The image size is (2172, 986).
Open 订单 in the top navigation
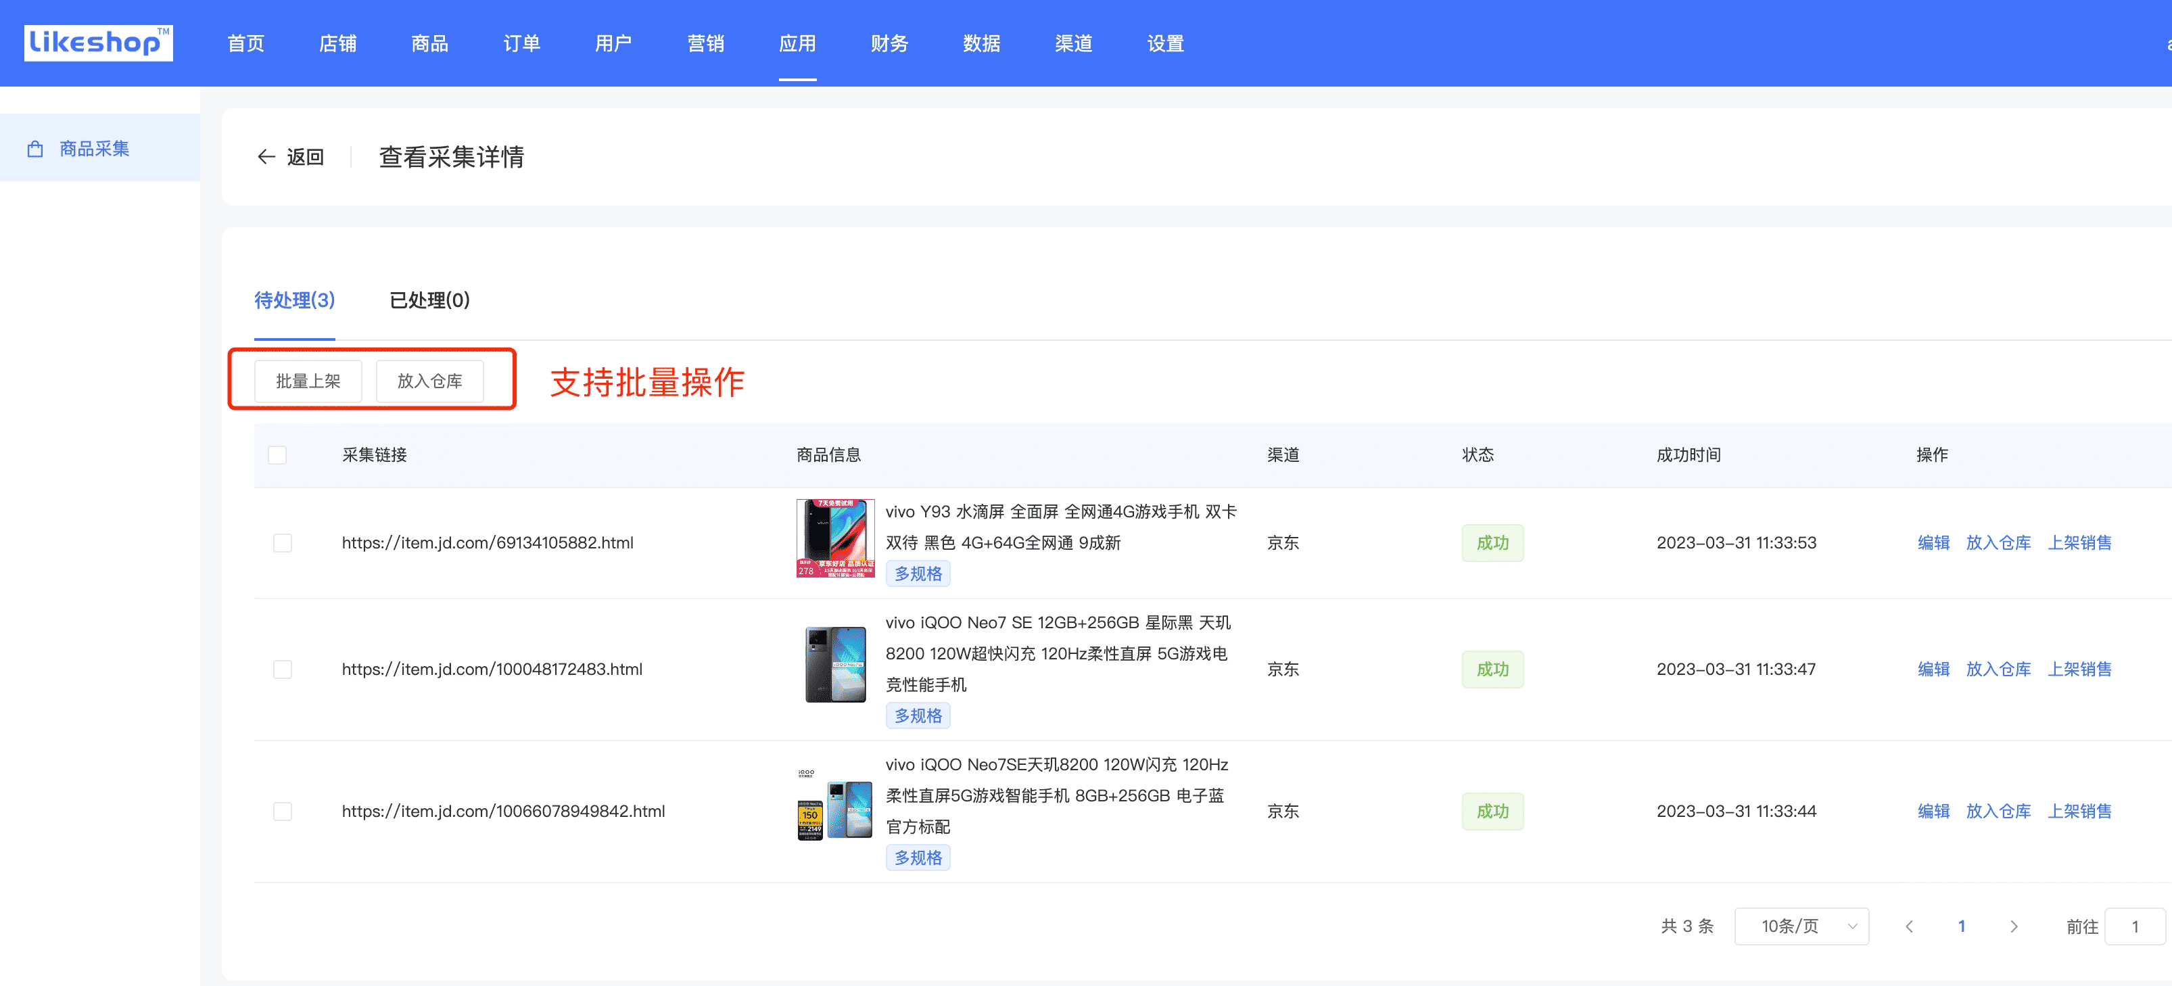pos(522,43)
